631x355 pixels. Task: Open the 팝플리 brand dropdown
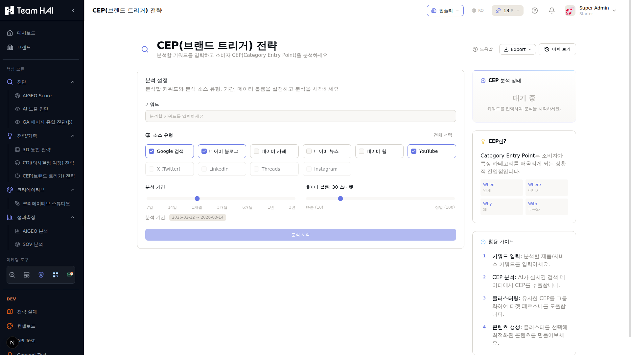point(445,11)
